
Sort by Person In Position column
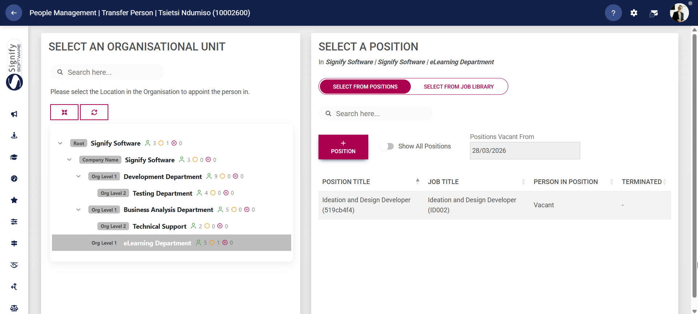click(574, 182)
